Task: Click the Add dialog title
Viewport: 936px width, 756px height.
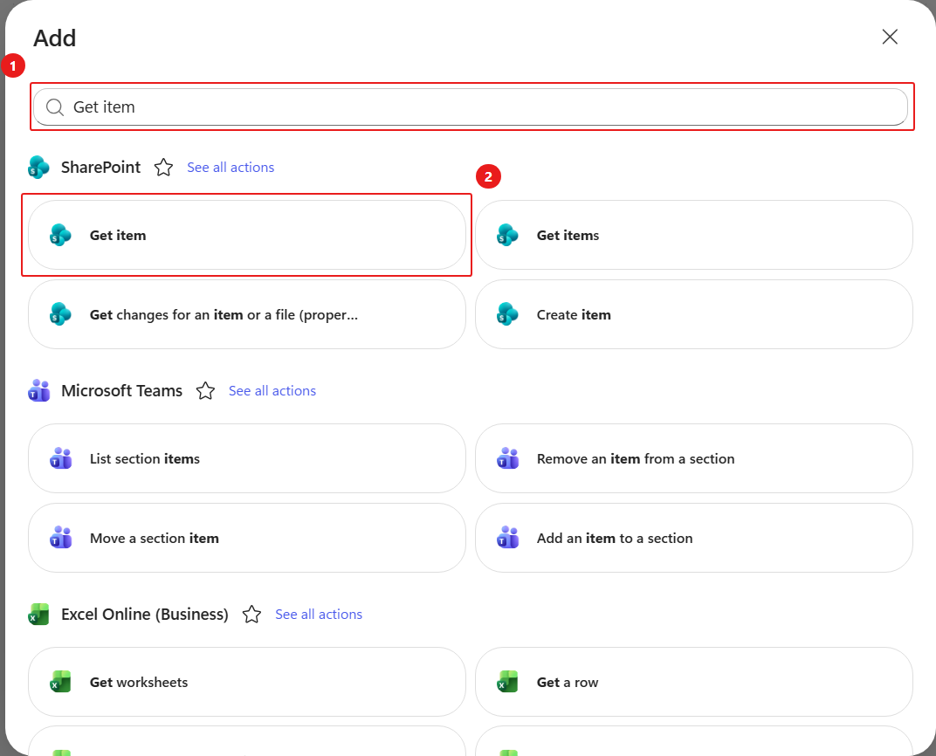Action: [x=54, y=38]
